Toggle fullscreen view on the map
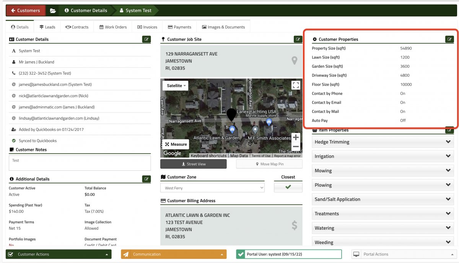The image size is (459, 263). (296, 85)
